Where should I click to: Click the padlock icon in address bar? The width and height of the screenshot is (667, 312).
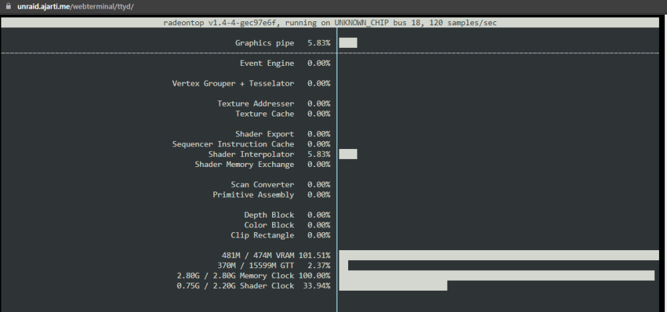9,7
